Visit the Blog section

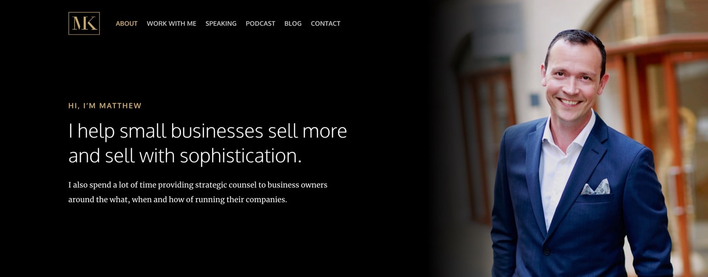click(293, 23)
